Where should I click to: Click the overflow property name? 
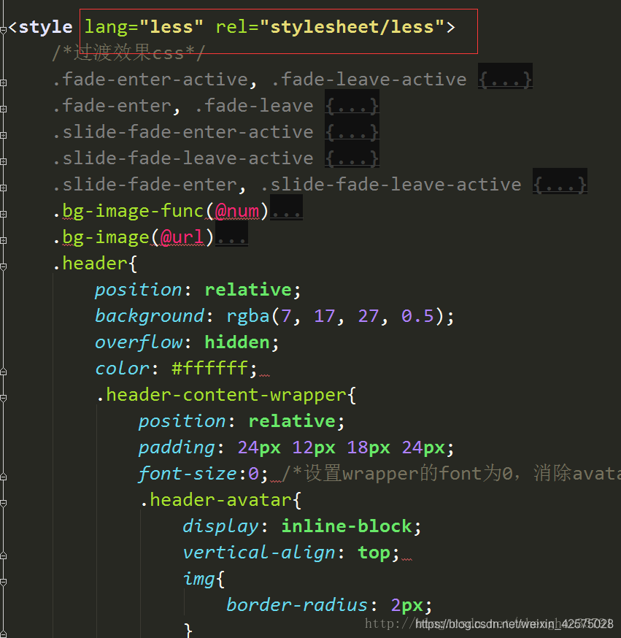click(139, 342)
